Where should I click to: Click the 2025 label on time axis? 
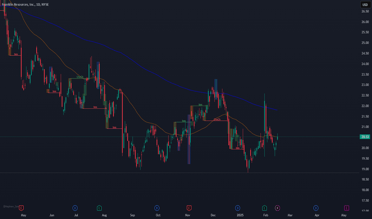(240, 215)
